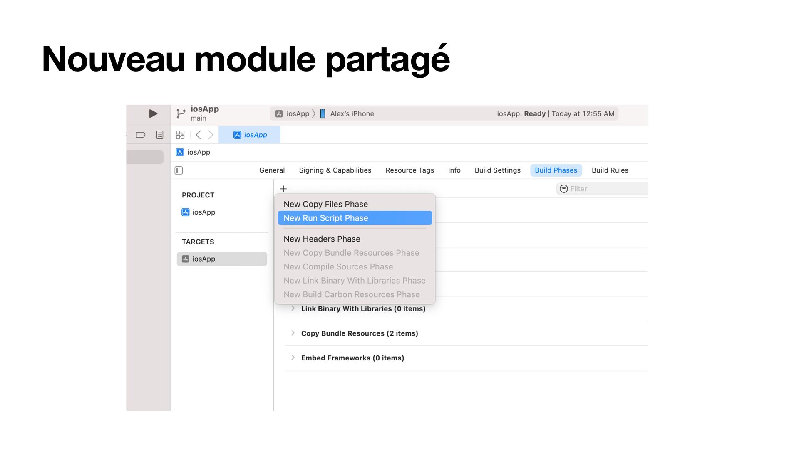This screenshot has height=449, width=799.
Task: Open the Resource Tags tab
Action: [409, 170]
